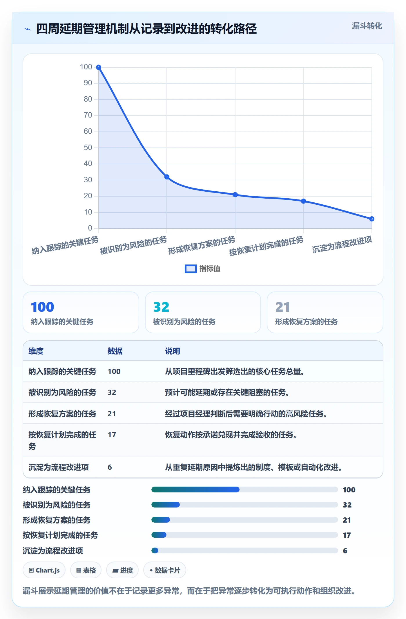The image size is (406, 619).
Task: Click the chart data point at value 100
Action: [99, 67]
